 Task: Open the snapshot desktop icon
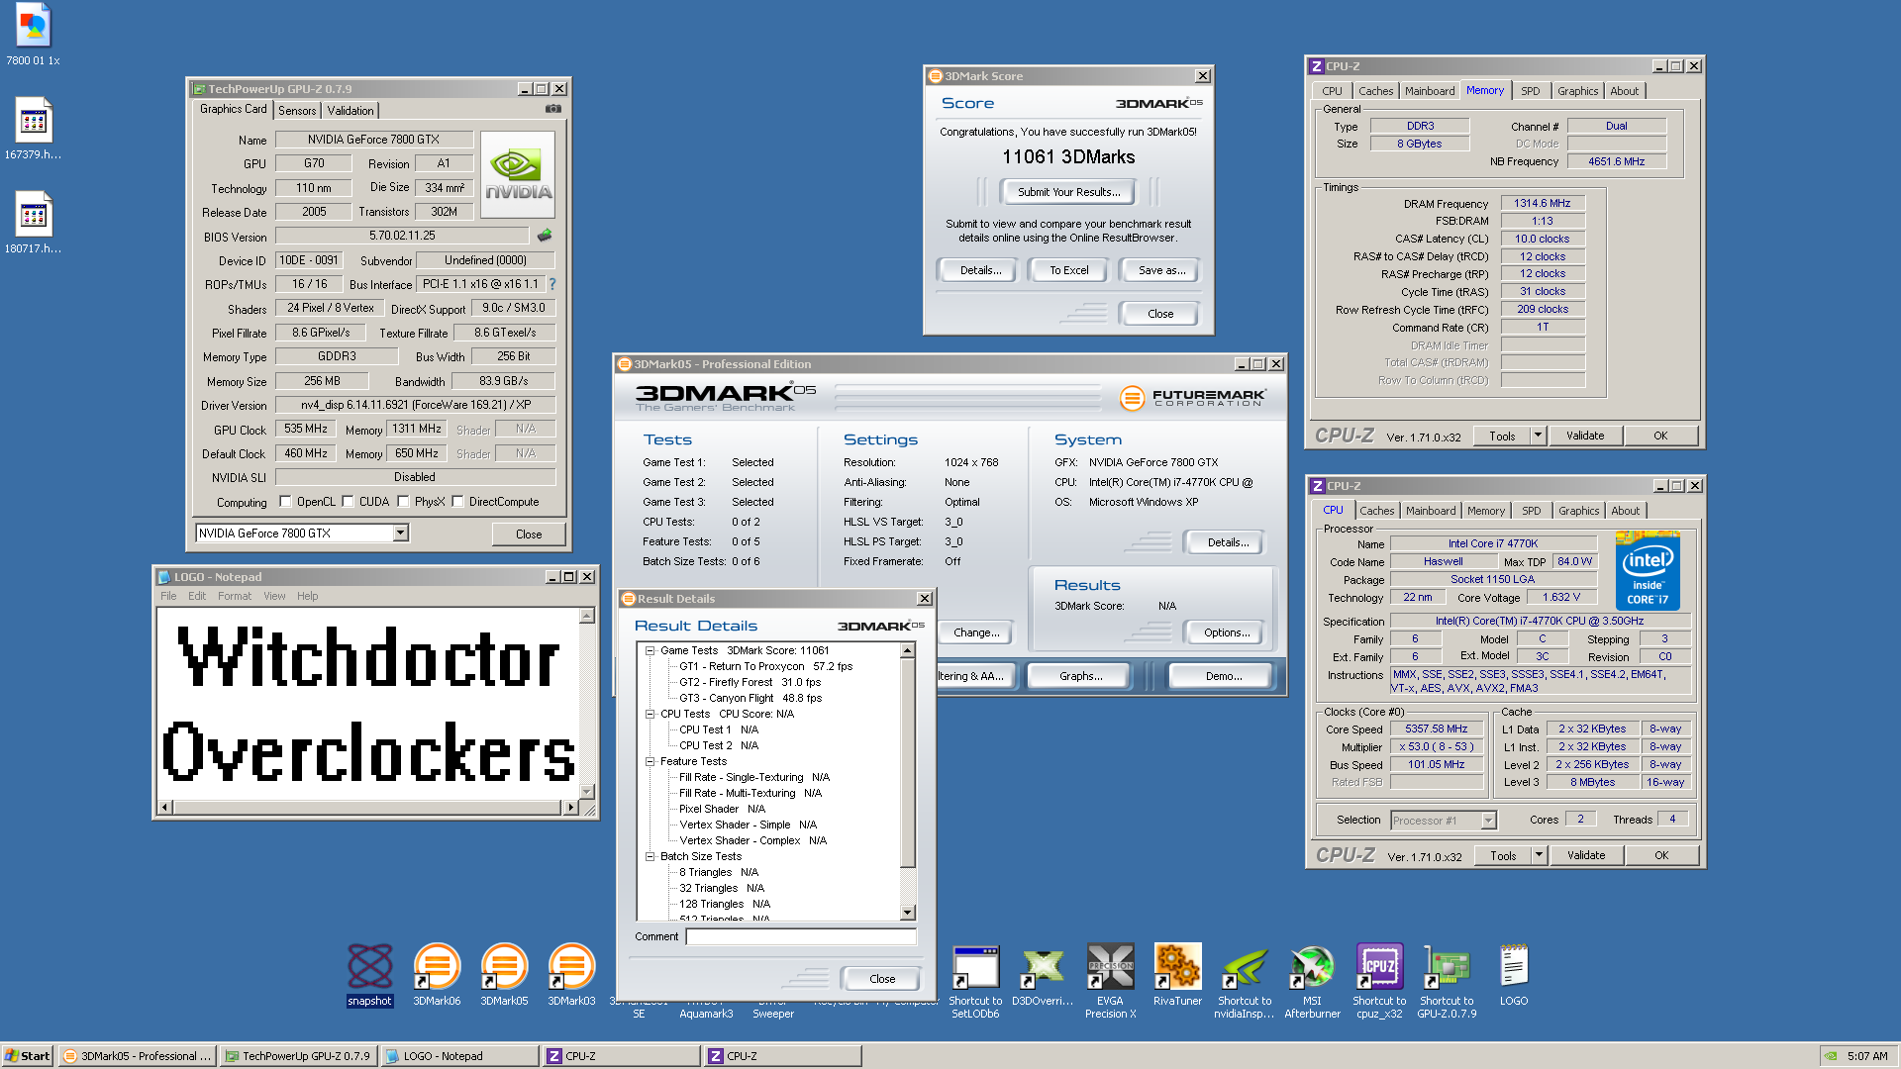369,975
